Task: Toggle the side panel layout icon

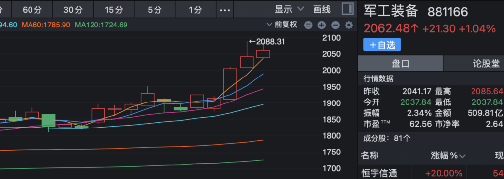Action: coord(347,9)
